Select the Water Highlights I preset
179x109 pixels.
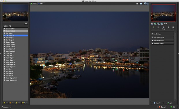tap(15, 78)
